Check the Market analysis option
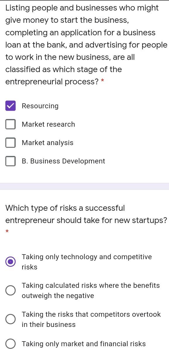 click(10, 143)
